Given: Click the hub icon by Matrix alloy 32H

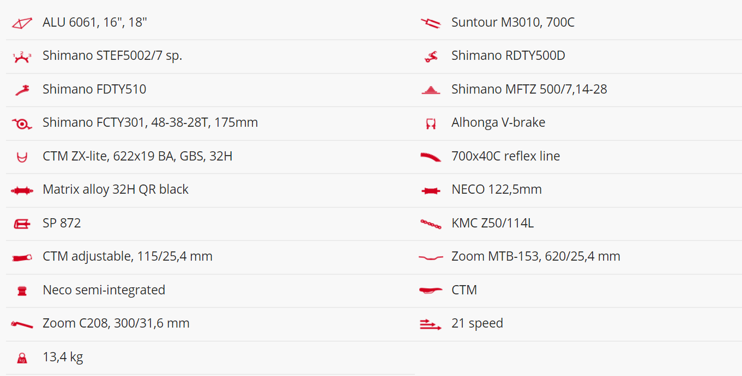Looking at the screenshot, I should coord(22,190).
